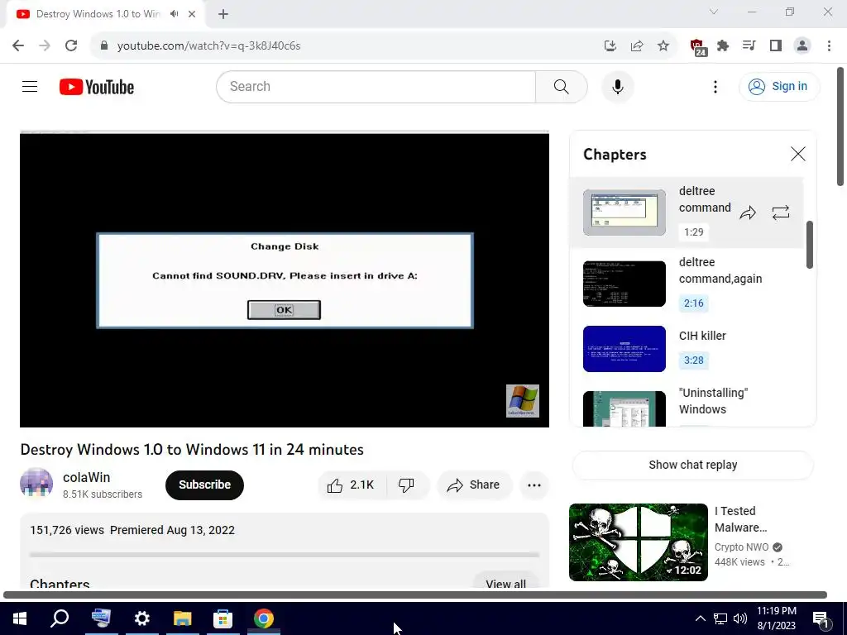Open the 'deltree command,again' chapter thumbnail
Viewport: 847px width, 635px height.
tap(624, 284)
